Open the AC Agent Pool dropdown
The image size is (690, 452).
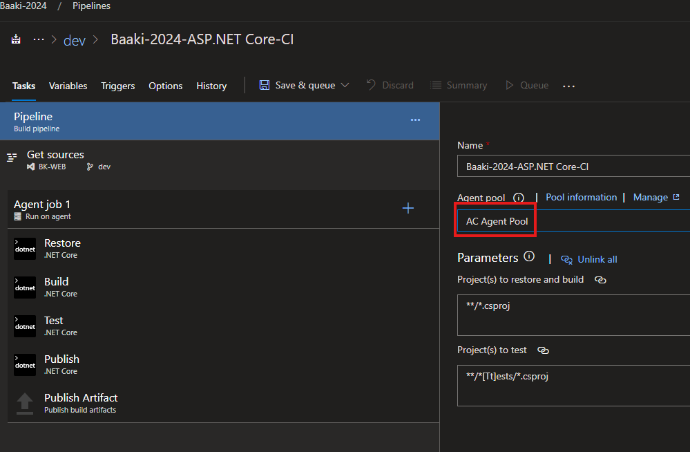pyautogui.click(x=573, y=220)
